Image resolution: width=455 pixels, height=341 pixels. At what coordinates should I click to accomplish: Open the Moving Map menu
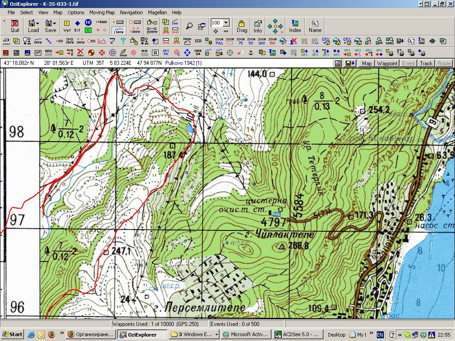(102, 12)
